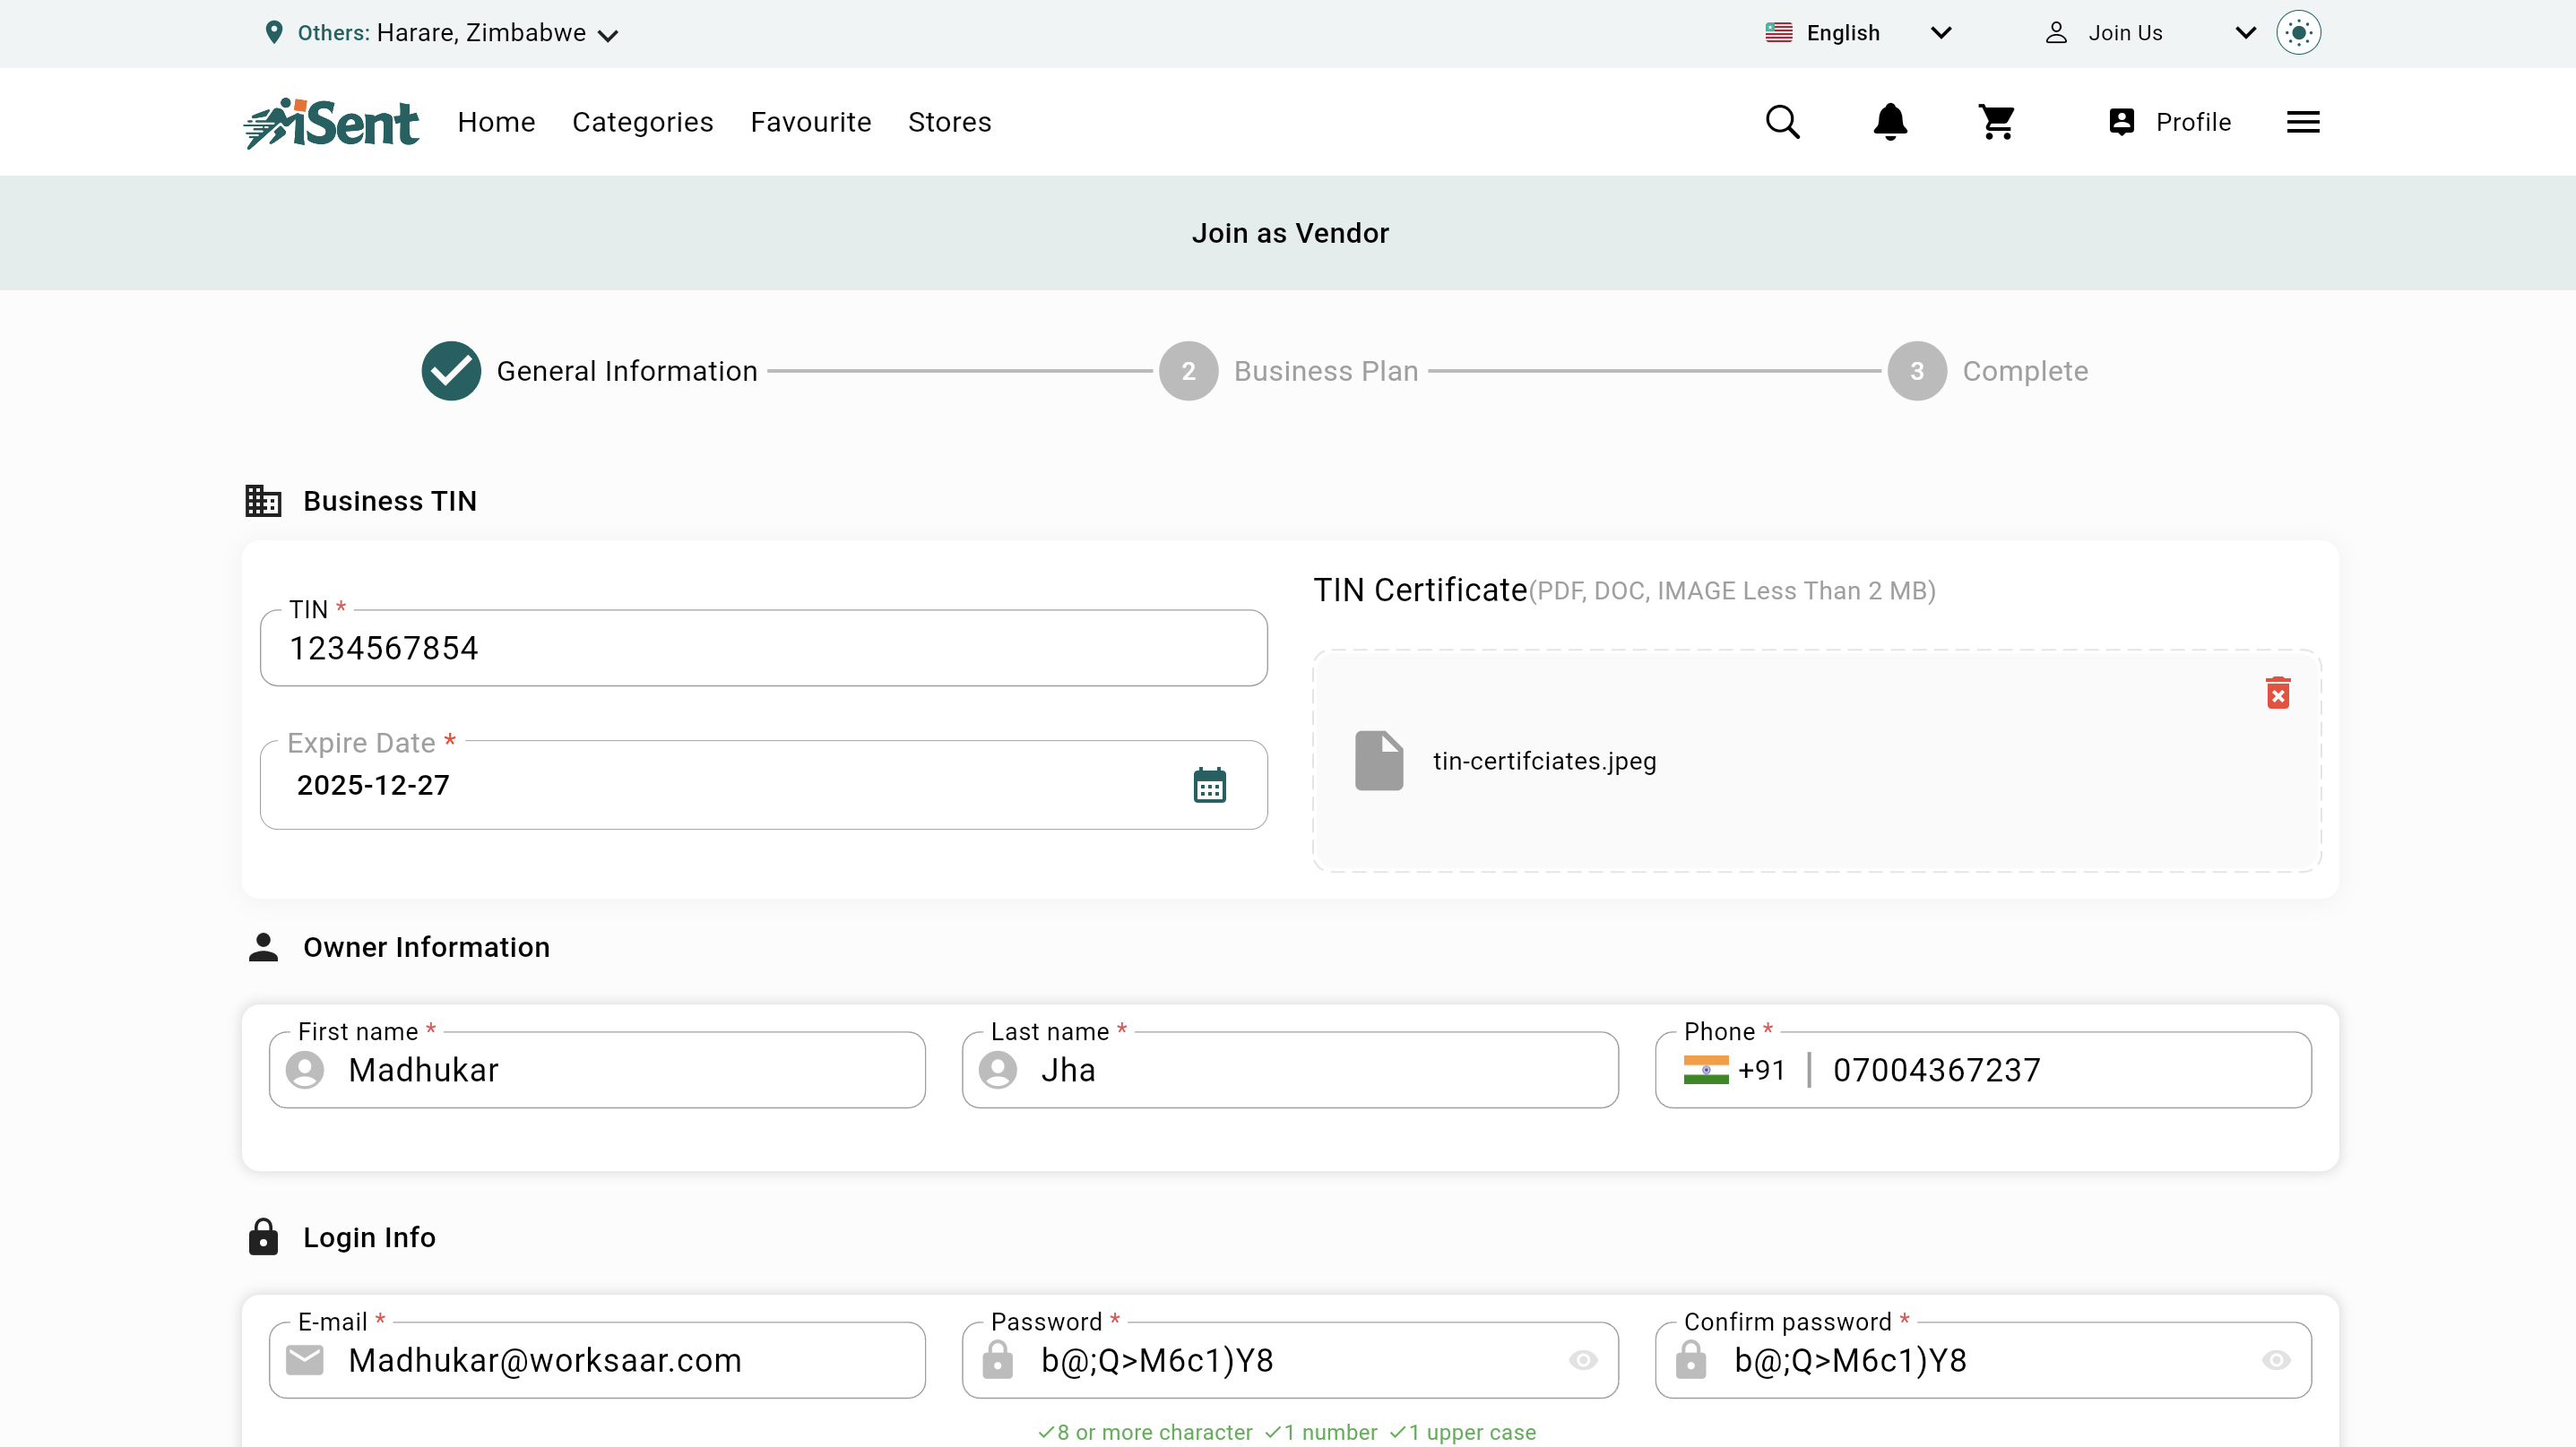Expand the Join Us dropdown
Viewport: 2576px width, 1447px height.
click(2150, 33)
